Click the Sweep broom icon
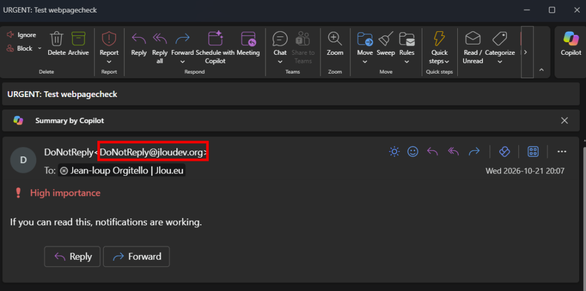Viewport: 586px width, 291px height. 386,39
